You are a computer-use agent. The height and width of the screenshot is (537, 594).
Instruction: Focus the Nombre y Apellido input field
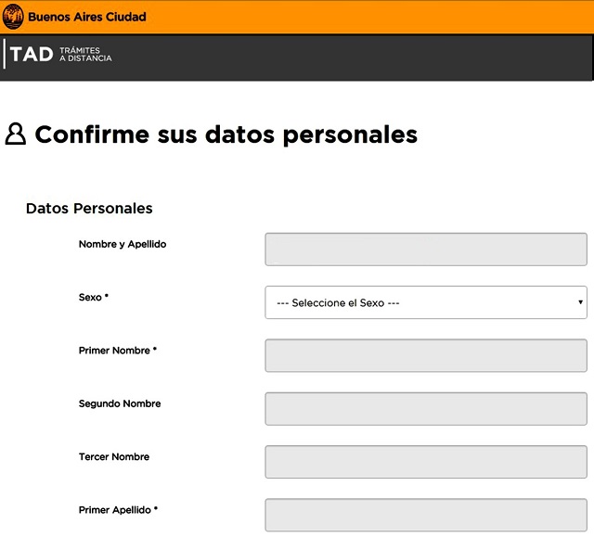pos(426,249)
